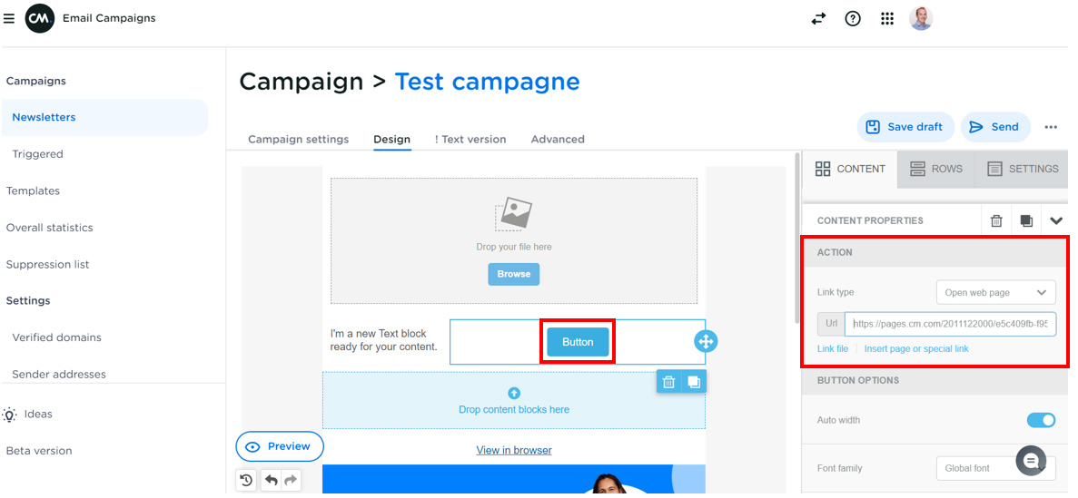Open the apps grid launcher
The width and height of the screenshot is (1078, 498).
click(887, 18)
